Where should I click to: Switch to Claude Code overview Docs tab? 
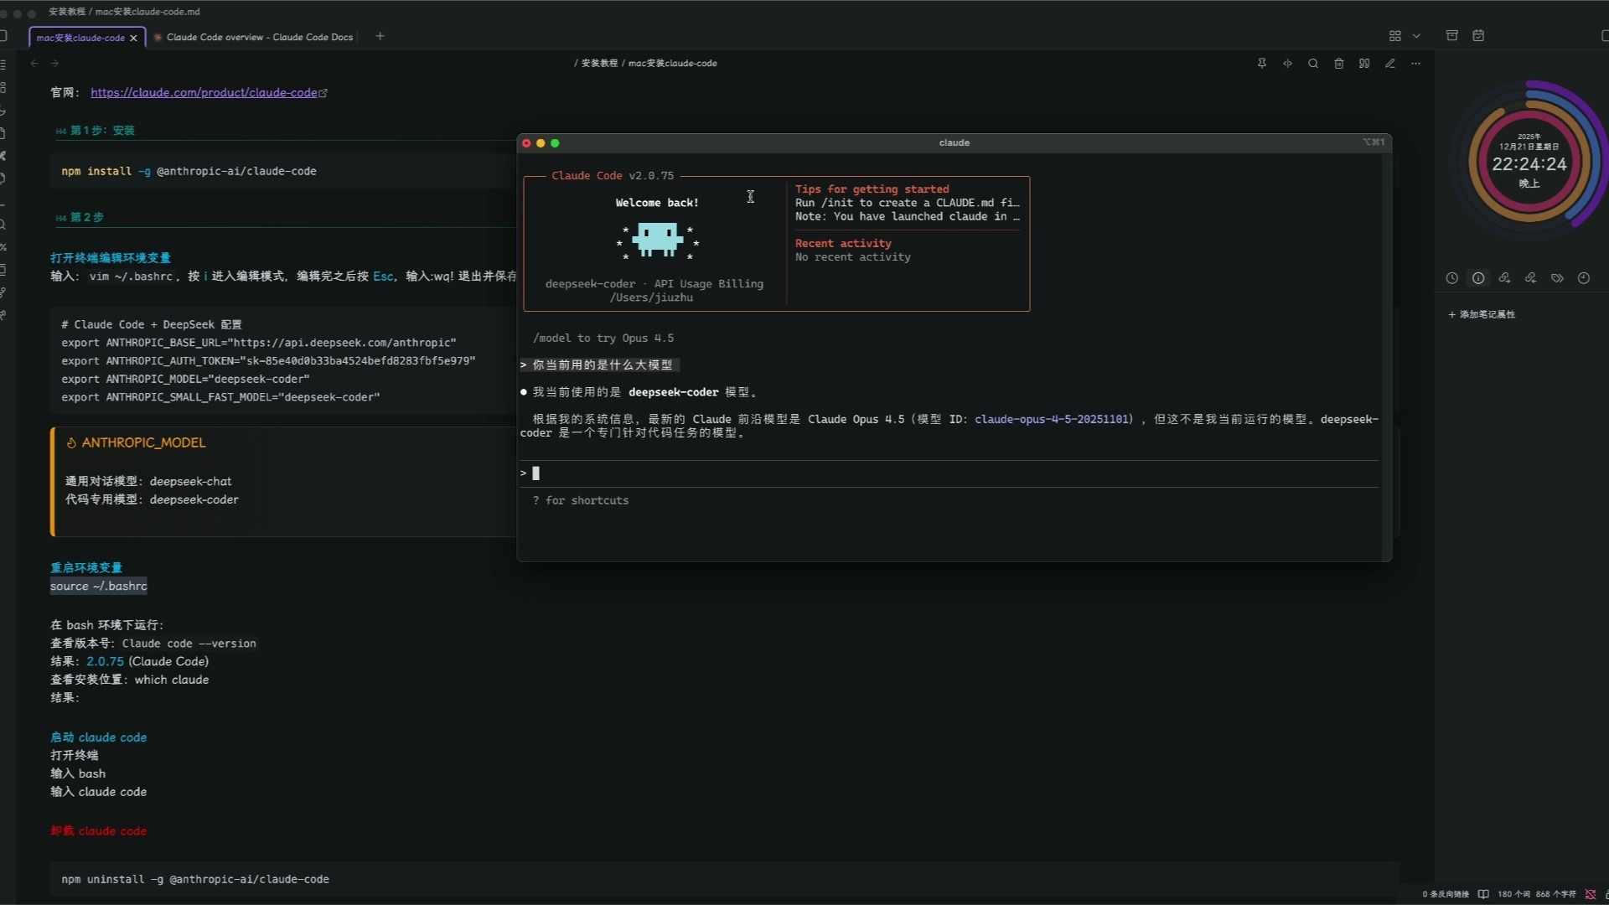coord(258,37)
